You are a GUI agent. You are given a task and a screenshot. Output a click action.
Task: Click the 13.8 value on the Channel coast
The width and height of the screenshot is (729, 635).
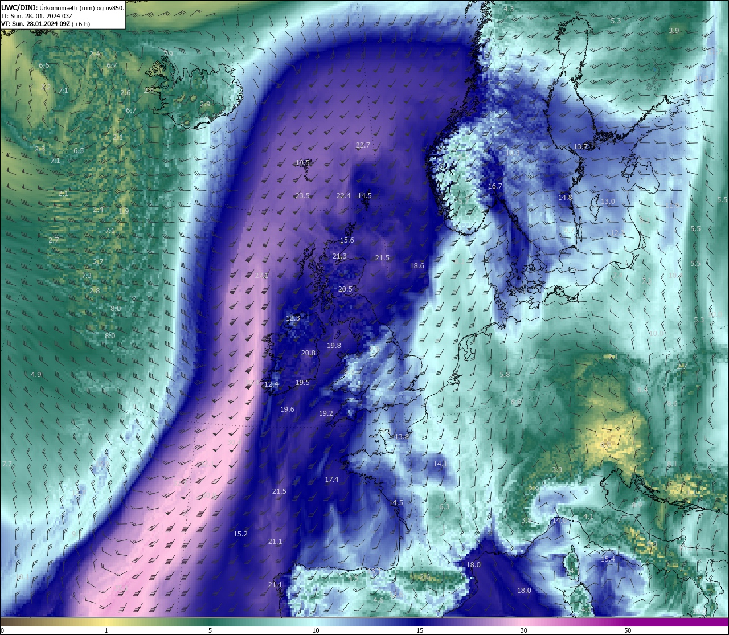coord(402,437)
